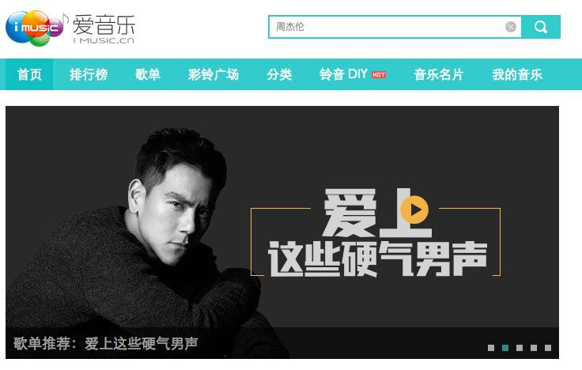Open the 分类 navigation item

click(279, 74)
